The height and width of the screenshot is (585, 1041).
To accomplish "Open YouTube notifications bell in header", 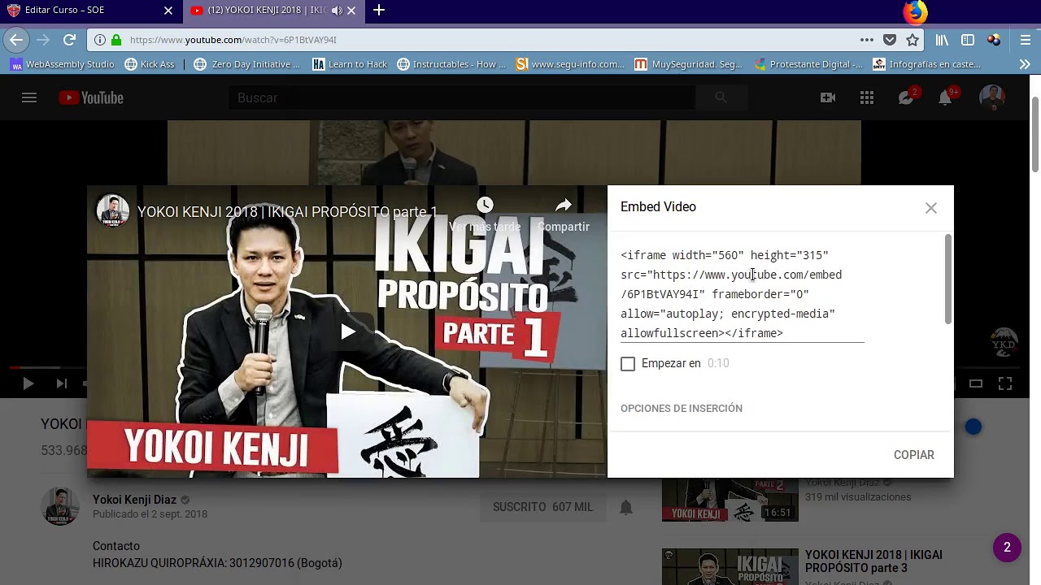I will (945, 97).
